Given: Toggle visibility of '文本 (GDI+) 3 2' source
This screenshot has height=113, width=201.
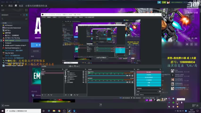Looking at the screenshot, I should (83, 75).
